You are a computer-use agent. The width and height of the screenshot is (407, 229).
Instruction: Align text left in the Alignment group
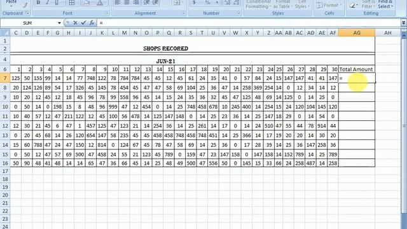(118, 3)
